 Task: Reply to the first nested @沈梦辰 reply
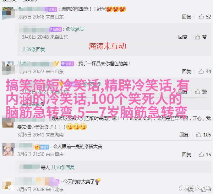pos(183,37)
